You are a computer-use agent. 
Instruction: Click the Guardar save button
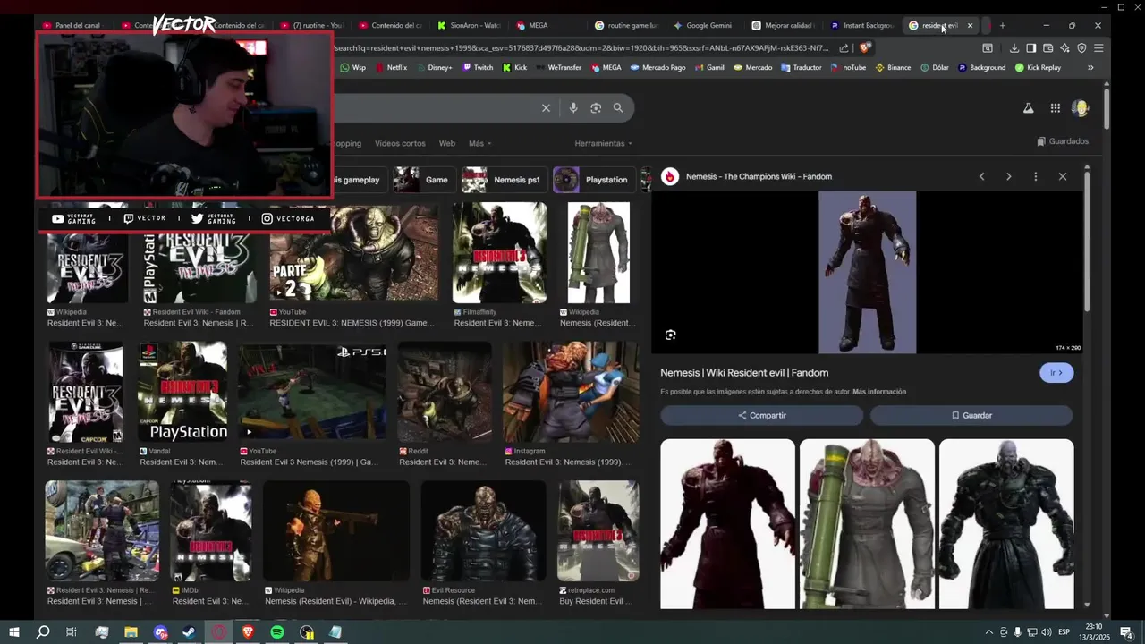pyautogui.click(x=971, y=416)
